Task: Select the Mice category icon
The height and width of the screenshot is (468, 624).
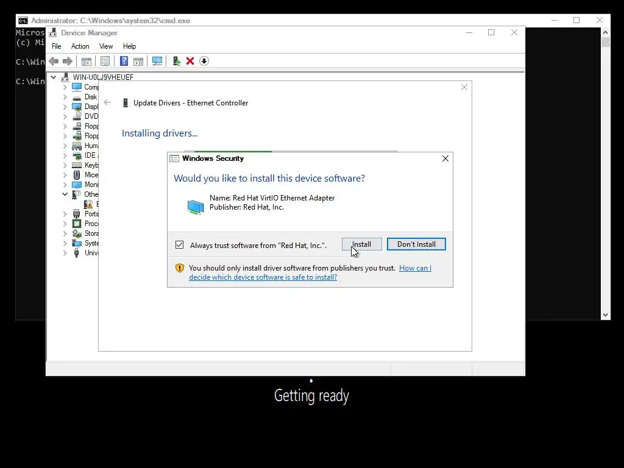Action: (77, 175)
